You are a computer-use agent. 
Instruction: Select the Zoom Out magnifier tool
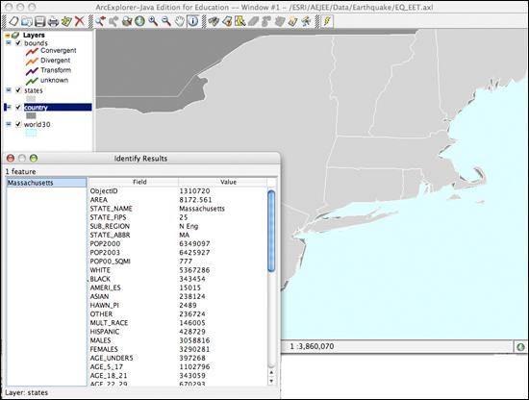[x=166, y=21]
